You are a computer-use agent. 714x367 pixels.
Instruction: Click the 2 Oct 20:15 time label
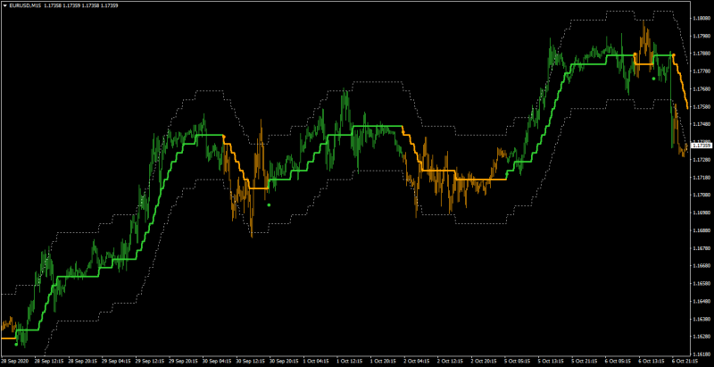485,360
